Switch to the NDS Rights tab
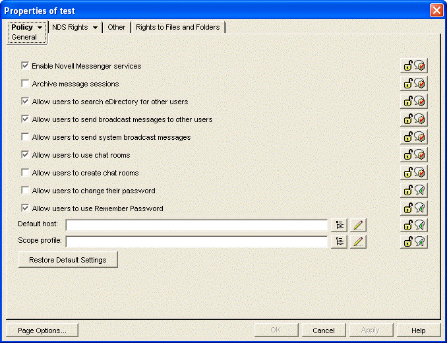 pyautogui.click(x=70, y=27)
